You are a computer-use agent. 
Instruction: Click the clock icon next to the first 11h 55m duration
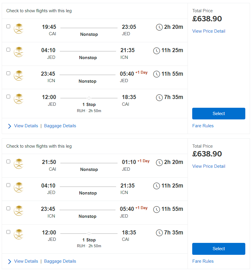coord(156,74)
